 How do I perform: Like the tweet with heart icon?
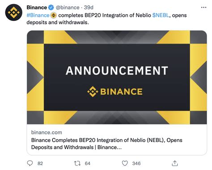pyautogui.click(x=125, y=163)
